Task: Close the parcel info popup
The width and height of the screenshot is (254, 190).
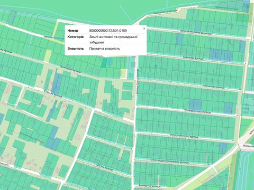Action: click(x=144, y=28)
